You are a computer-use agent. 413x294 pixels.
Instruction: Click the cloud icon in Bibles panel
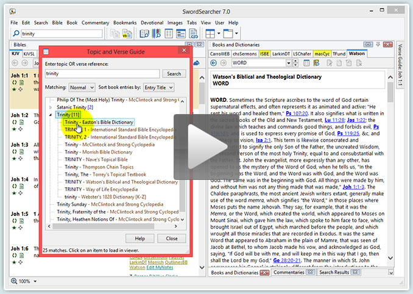point(196,63)
